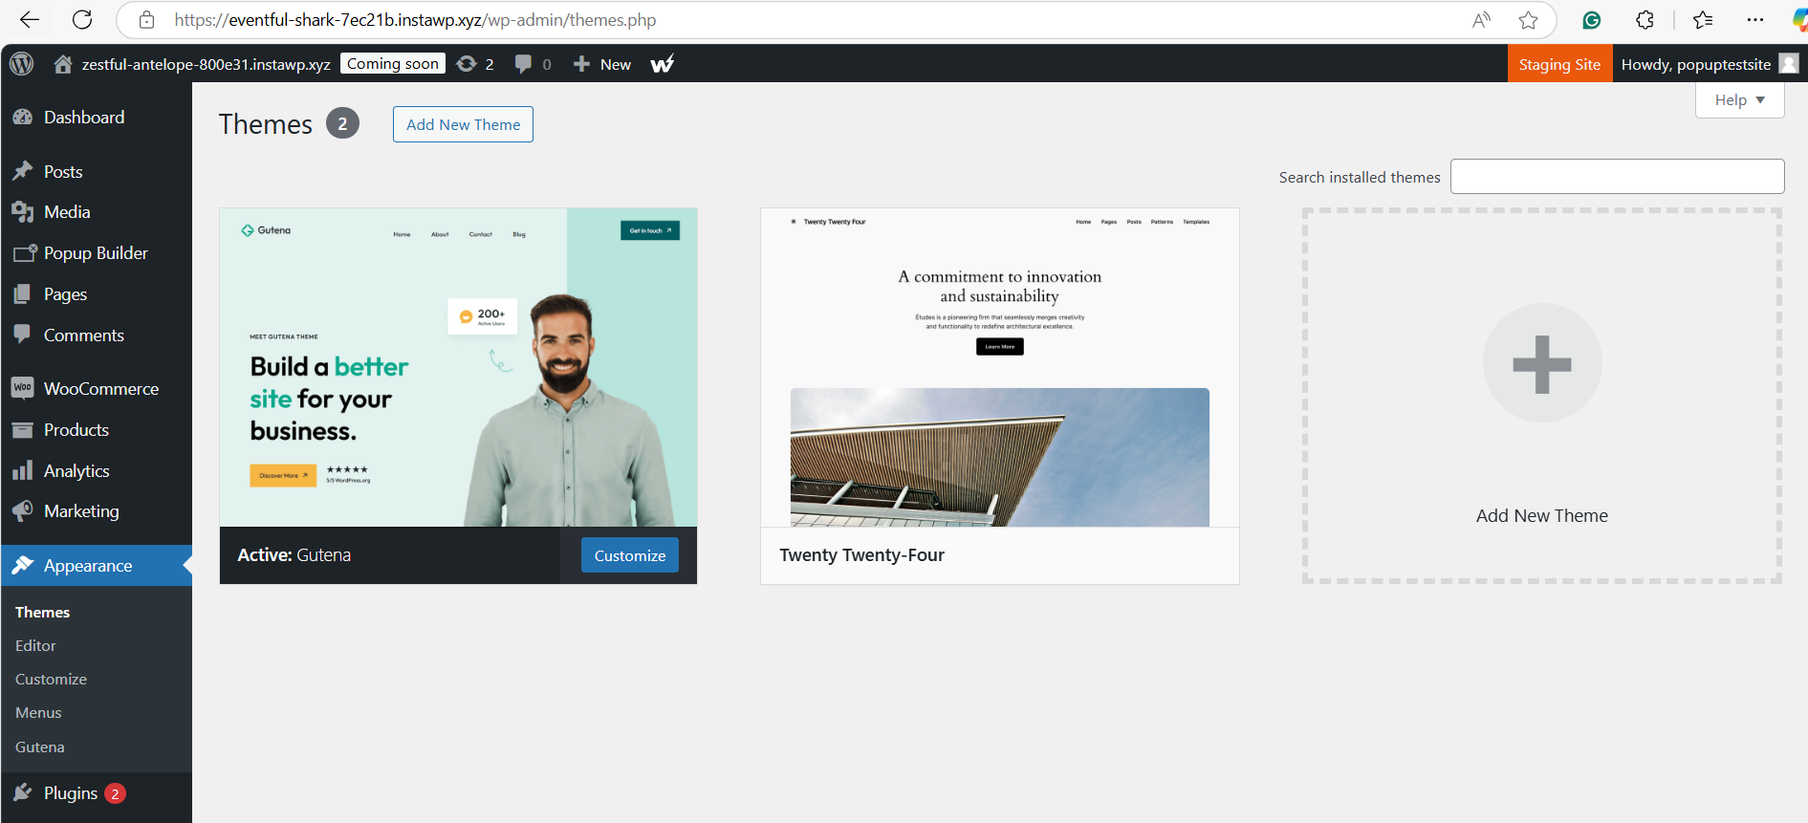This screenshot has width=1808, height=823.
Task: Click the large plus icon for adding a theme
Action: click(1542, 363)
